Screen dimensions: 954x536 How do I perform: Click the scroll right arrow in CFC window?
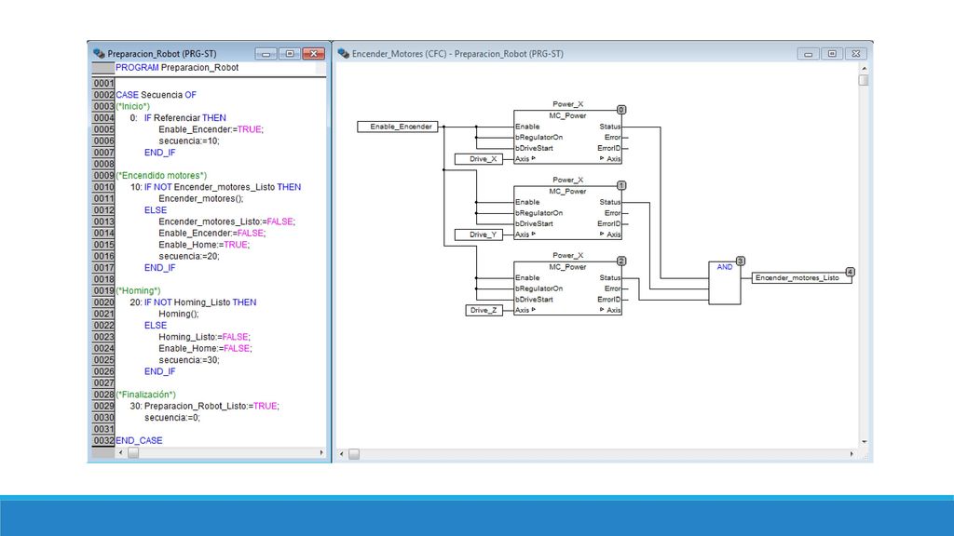pos(852,454)
